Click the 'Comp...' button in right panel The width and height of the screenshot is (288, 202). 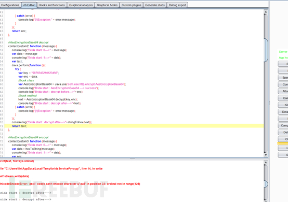(283, 125)
